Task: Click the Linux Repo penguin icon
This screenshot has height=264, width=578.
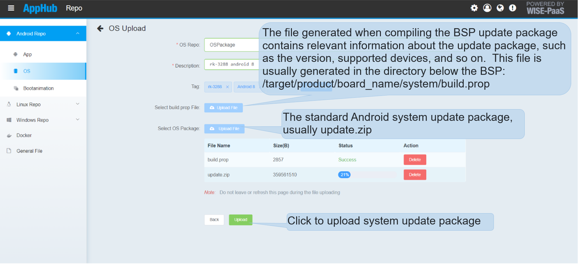Action: tap(9, 104)
